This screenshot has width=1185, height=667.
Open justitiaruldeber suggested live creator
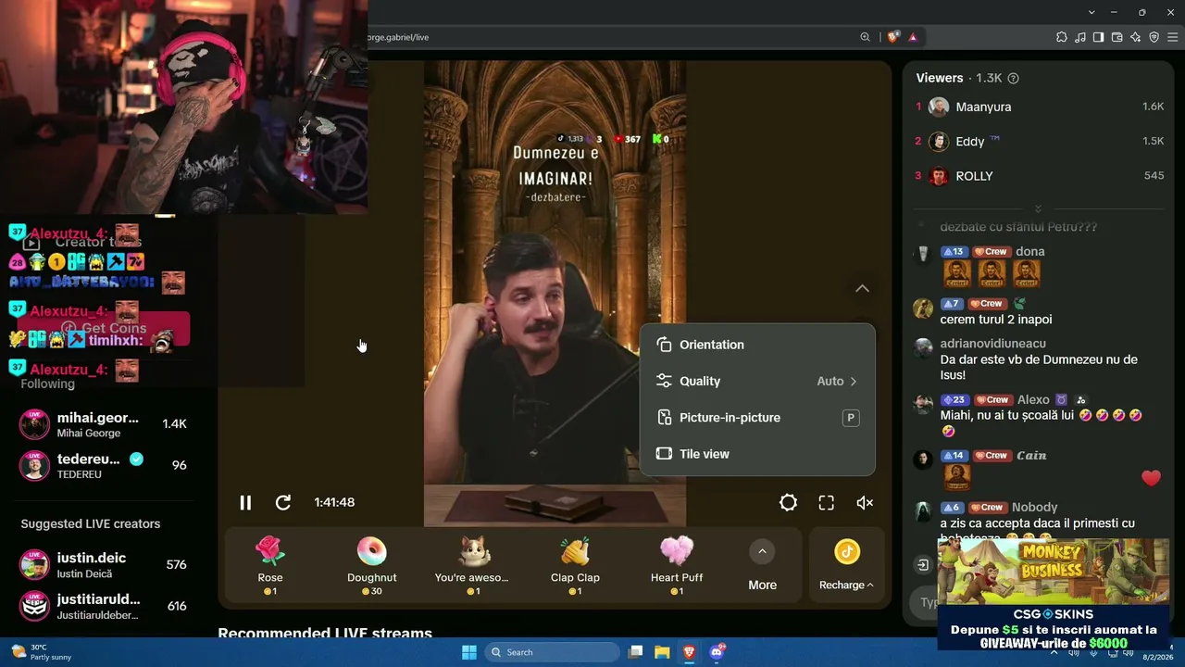[104, 606]
